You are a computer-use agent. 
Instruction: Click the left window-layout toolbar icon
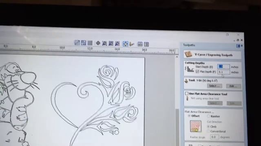[140, 44]
